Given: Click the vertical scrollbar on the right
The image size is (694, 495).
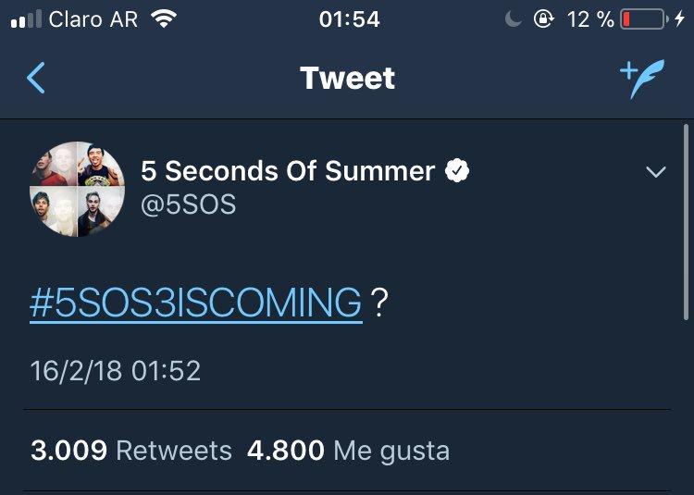Looking at the screenshot, I should click(686, 222).
